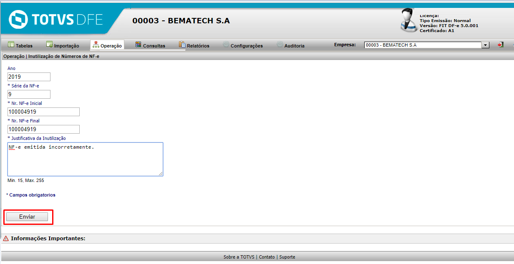Click the textarea resize handle corner
The width and height of the screenshot is (514, 264).
(160, 173)
